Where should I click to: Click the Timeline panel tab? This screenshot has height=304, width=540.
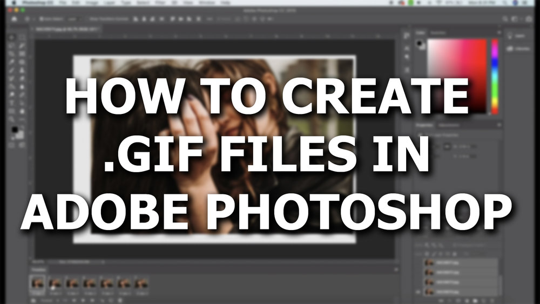click(x=38, y=269)
